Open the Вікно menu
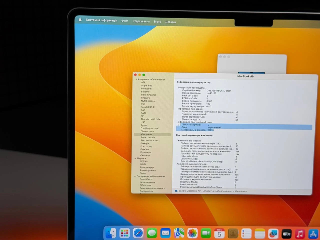This screenshot has height=240, width=320. click(x=157, y=21)
